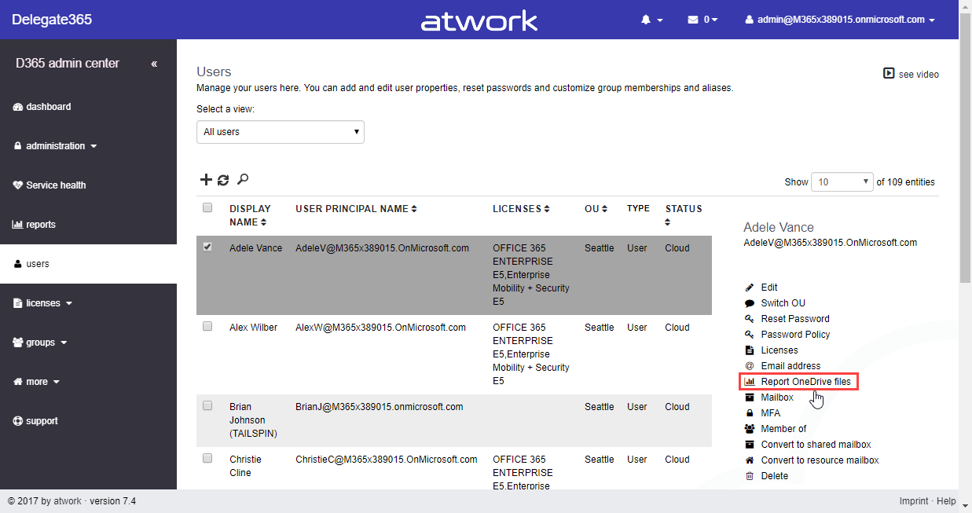Viewport: 972px width, 513px height.
Task: Sort by Licenses column
Action: (x=521, y=209)
